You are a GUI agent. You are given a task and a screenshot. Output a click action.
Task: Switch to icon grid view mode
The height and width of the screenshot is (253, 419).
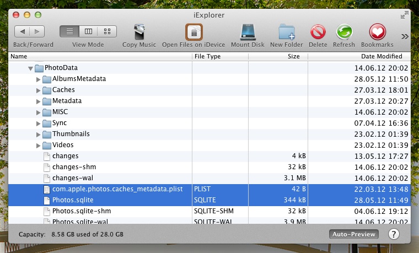tap(107, 31)
